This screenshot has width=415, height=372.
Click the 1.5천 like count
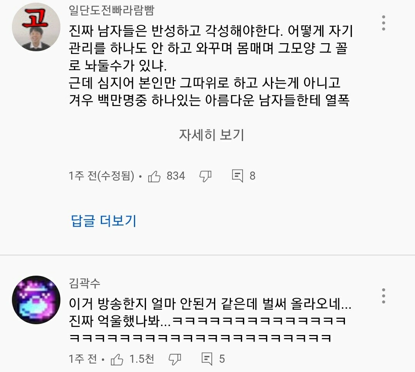pos(142,359)
